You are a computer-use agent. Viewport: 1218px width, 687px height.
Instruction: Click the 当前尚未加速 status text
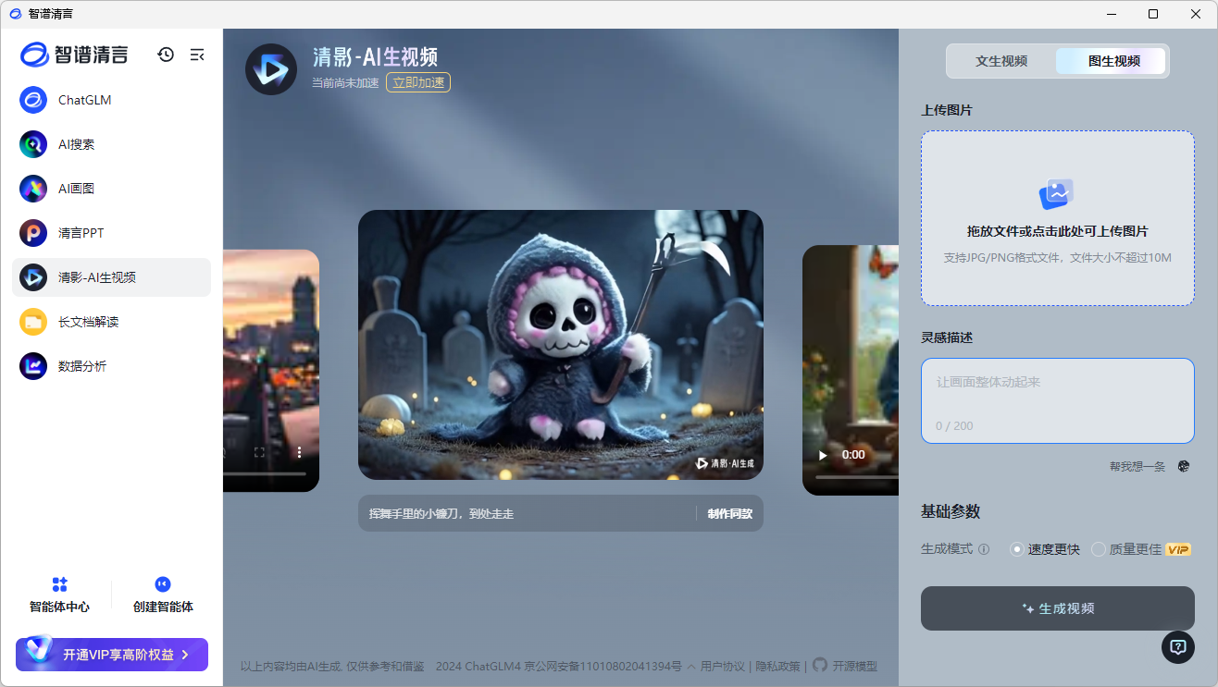click(x=345, y=82)
